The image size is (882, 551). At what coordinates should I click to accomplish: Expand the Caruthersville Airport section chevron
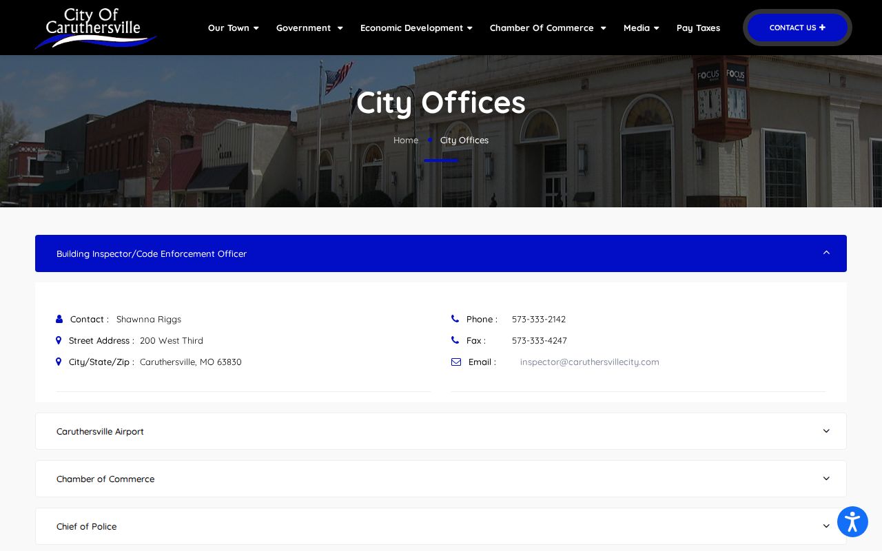(x=826, y=431)
